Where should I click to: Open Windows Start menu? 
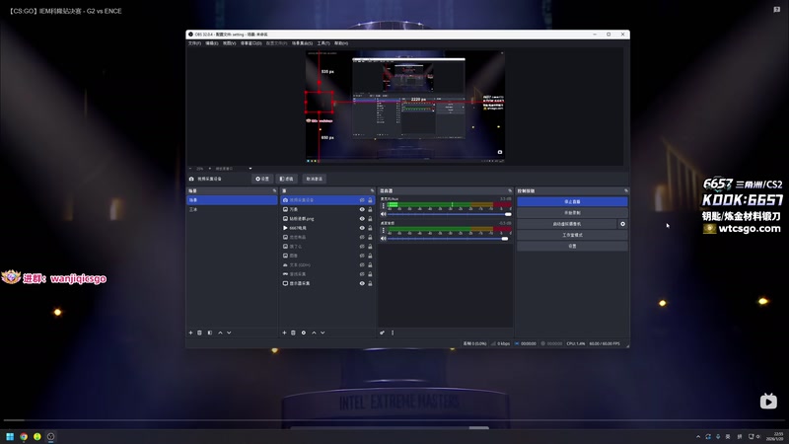click(x=10, y=436)
